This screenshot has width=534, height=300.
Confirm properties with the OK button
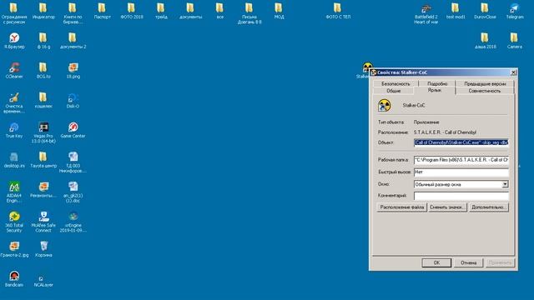pos(436,262)
